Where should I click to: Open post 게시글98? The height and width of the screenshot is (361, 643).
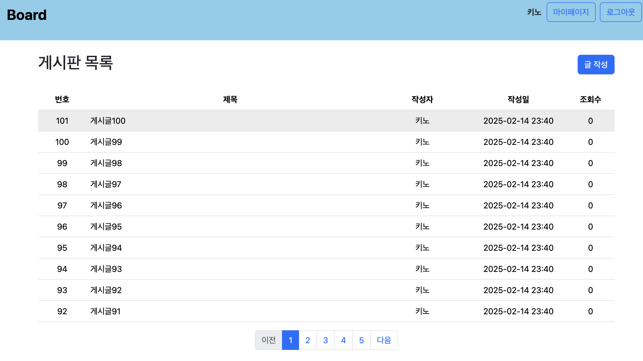click(106, 163)
